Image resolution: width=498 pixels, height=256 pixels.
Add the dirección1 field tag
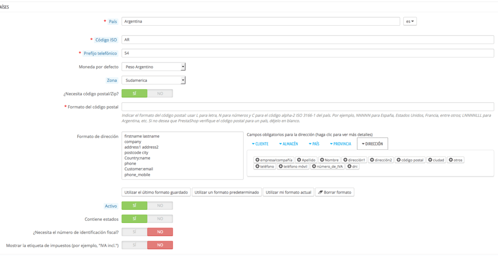(354, 160)
